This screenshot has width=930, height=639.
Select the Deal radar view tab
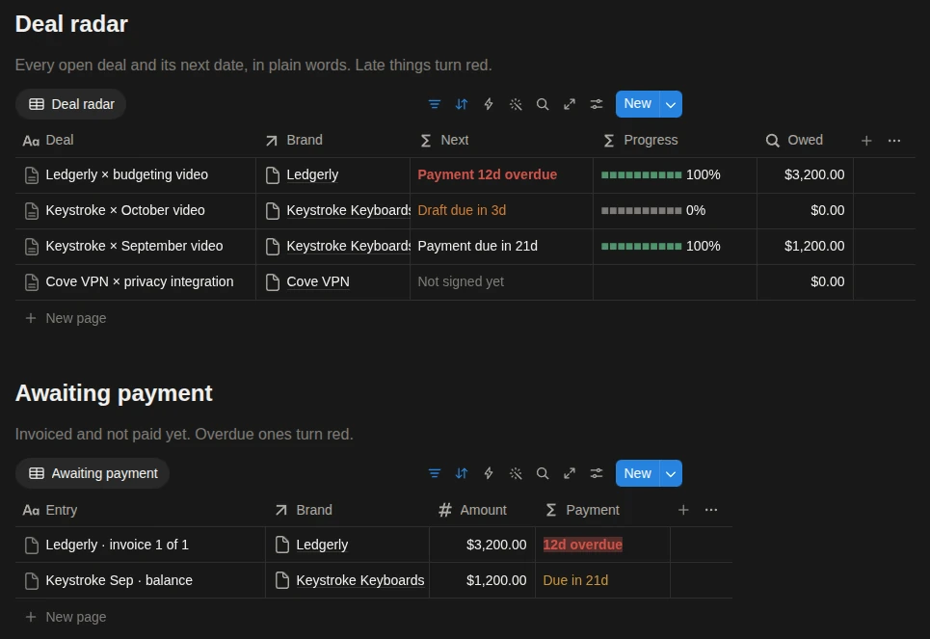click(71, 104)
